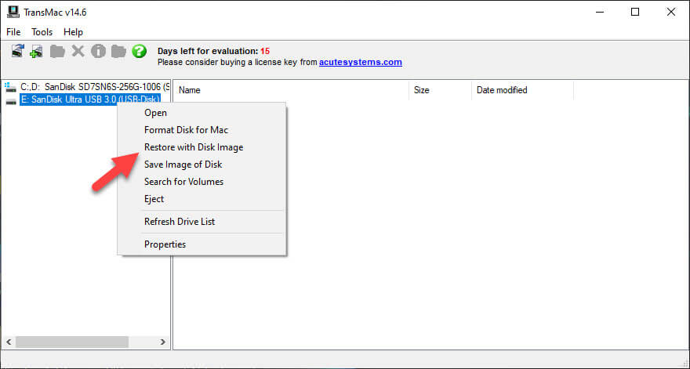The height and width of the screenshot is (369, 690).
Task: Open the File menu
Action: (x=14, y=32)
